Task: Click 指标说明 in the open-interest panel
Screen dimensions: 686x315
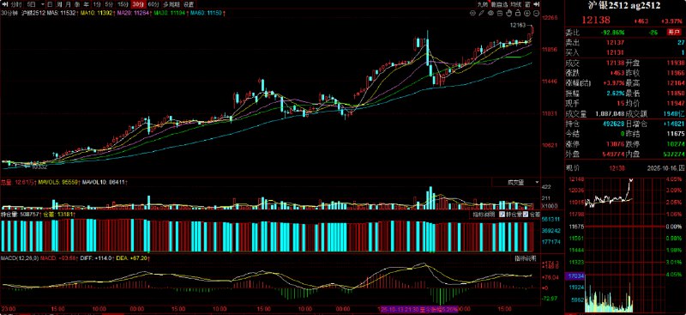Action: click(x=483, y=215)
